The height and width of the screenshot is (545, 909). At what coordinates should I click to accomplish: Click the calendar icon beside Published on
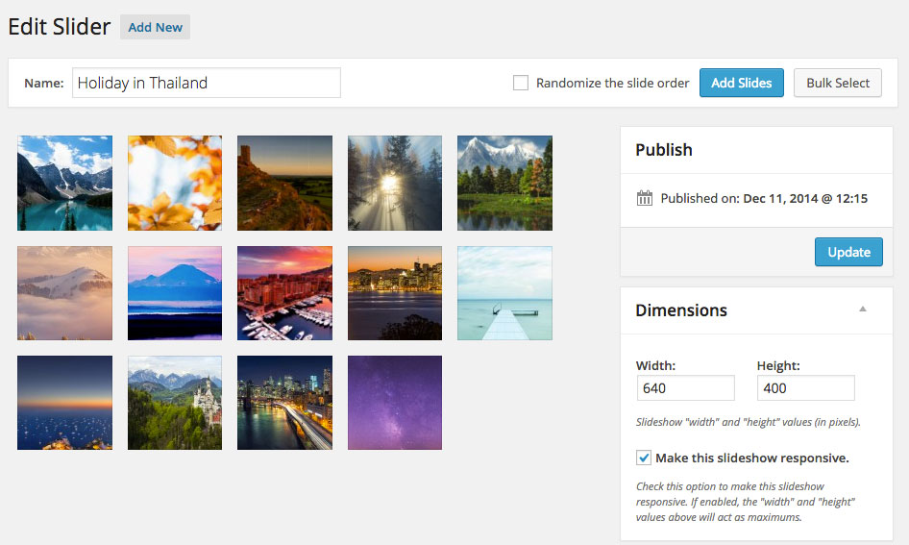pos(645,198)
